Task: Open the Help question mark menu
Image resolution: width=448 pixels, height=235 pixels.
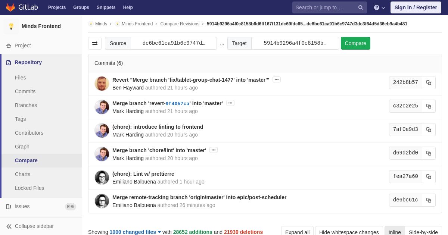Action: coord(379,7)
